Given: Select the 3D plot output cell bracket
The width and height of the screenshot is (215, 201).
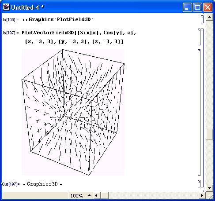Looking at the screenshot, I should (x=199, y=113).
